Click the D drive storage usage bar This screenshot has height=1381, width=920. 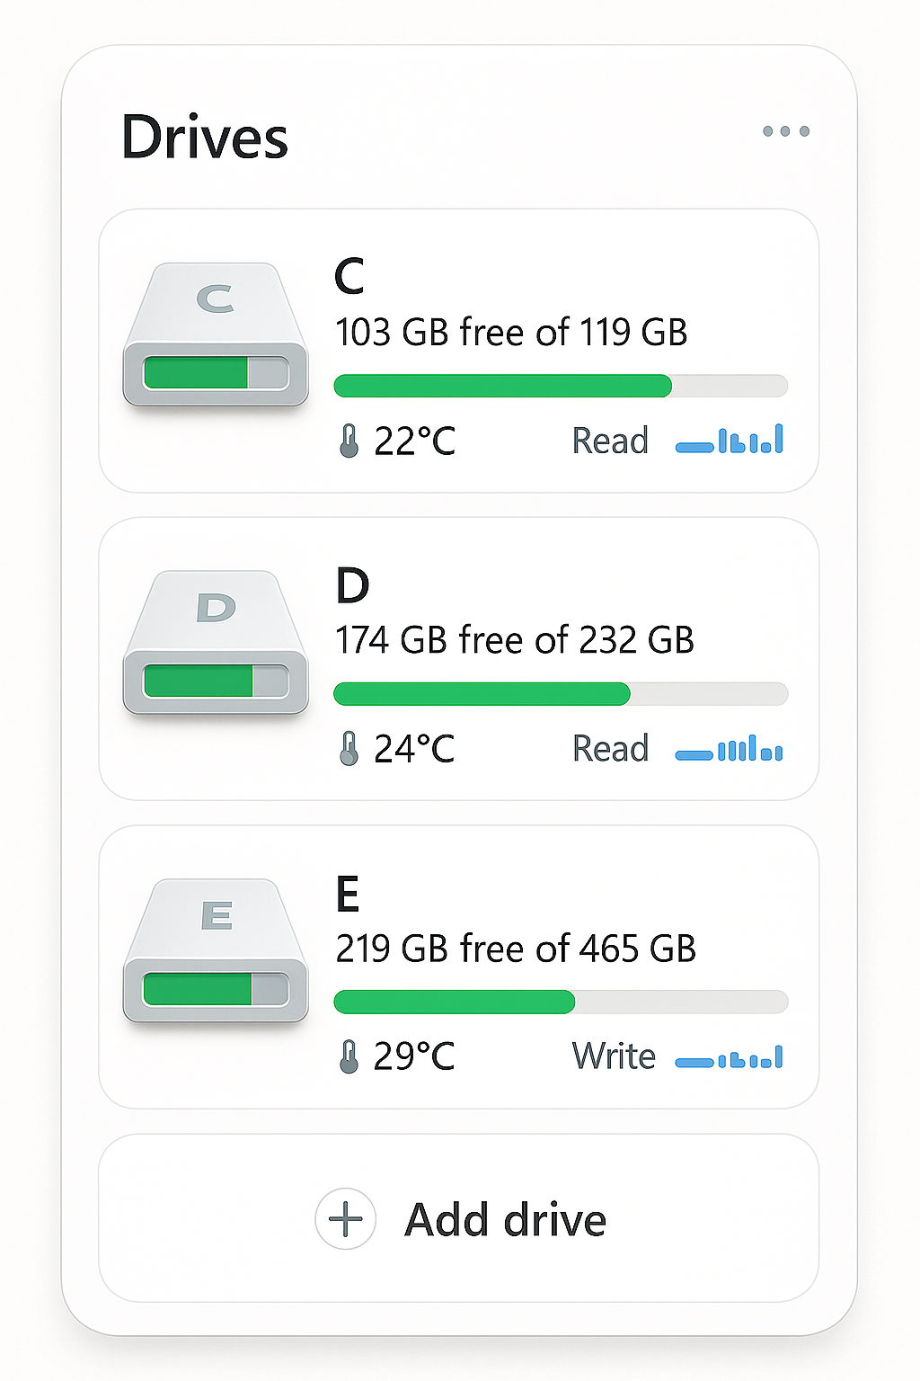point(561,694)
